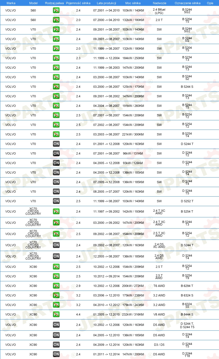Select petrol icon for V70 125kW / 170KM row
219x359 pixels.
pos(56,87)
